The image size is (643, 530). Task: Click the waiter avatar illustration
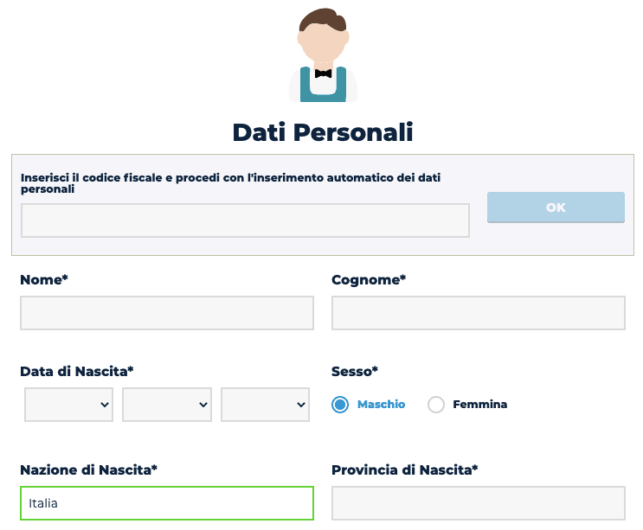323,54
